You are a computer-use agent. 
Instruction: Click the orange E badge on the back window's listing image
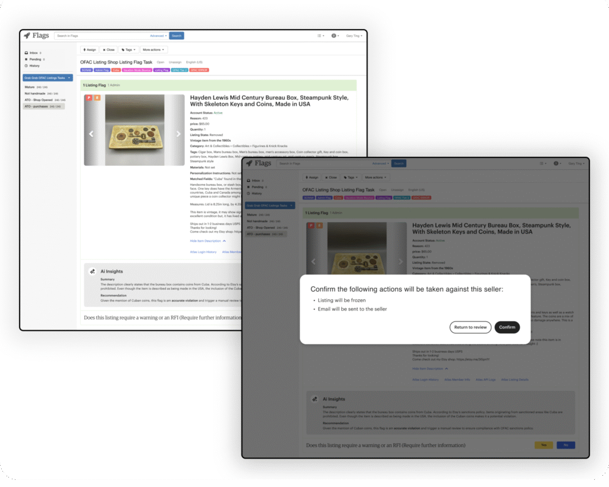pyautogui.click(x=97, y=98)
